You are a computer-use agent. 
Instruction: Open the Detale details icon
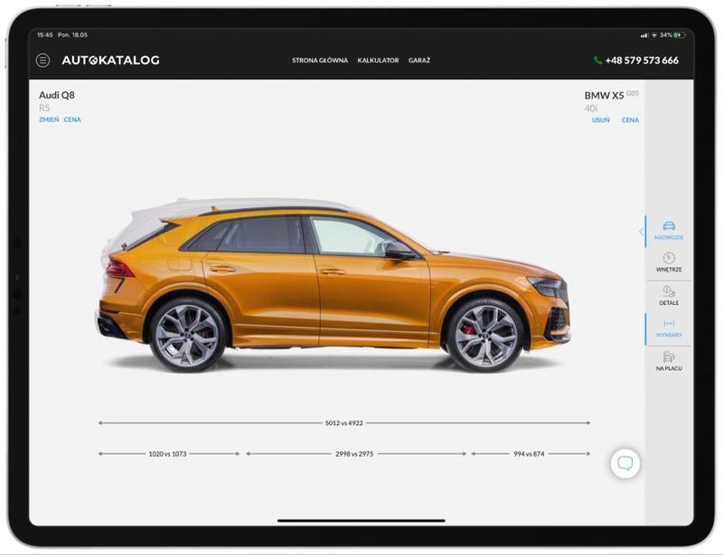pyautogui.click(x=669, y=291)
